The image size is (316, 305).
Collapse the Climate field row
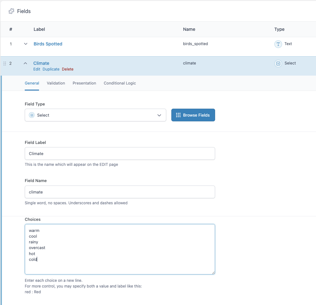pos(25,63)
